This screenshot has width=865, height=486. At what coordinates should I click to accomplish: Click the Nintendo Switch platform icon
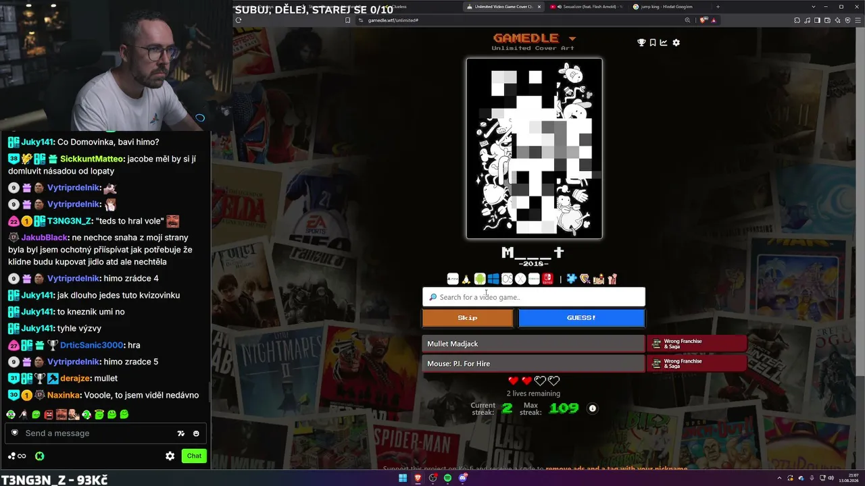(x=547, y=279)
